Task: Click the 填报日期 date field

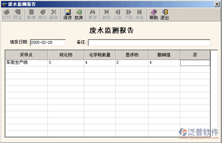Action: pos(48,43)
